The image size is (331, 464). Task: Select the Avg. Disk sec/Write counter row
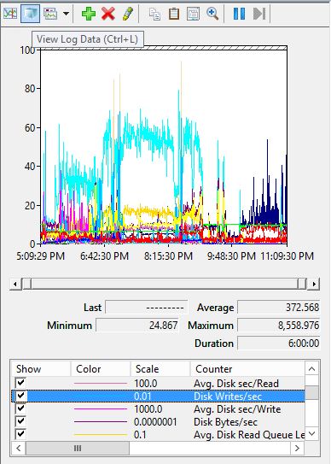158,409
